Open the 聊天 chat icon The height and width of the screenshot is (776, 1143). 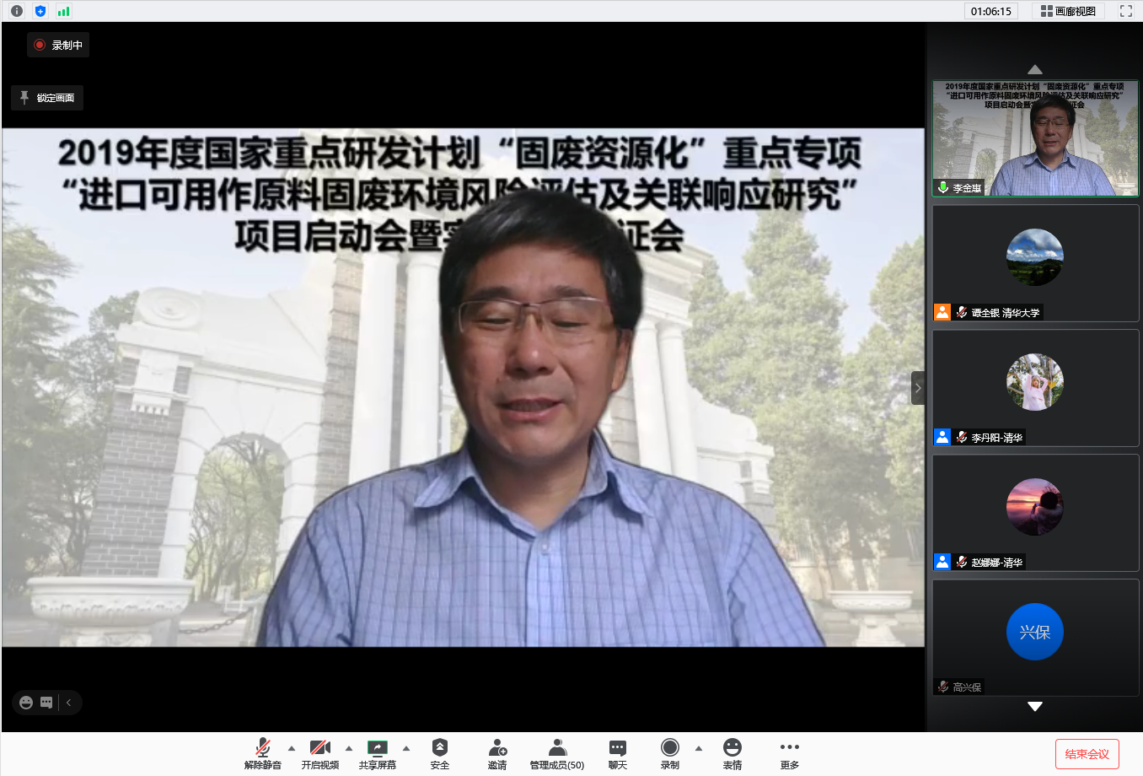click(617, 748)
